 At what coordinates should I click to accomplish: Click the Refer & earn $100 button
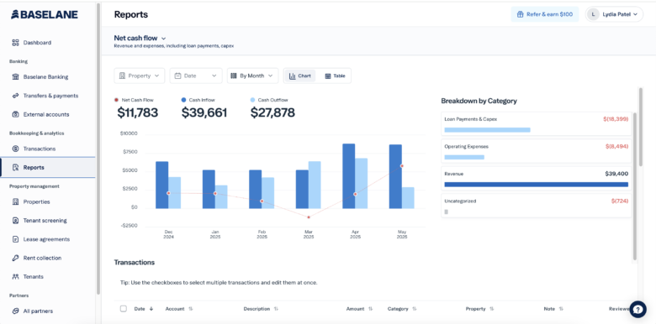545,14
